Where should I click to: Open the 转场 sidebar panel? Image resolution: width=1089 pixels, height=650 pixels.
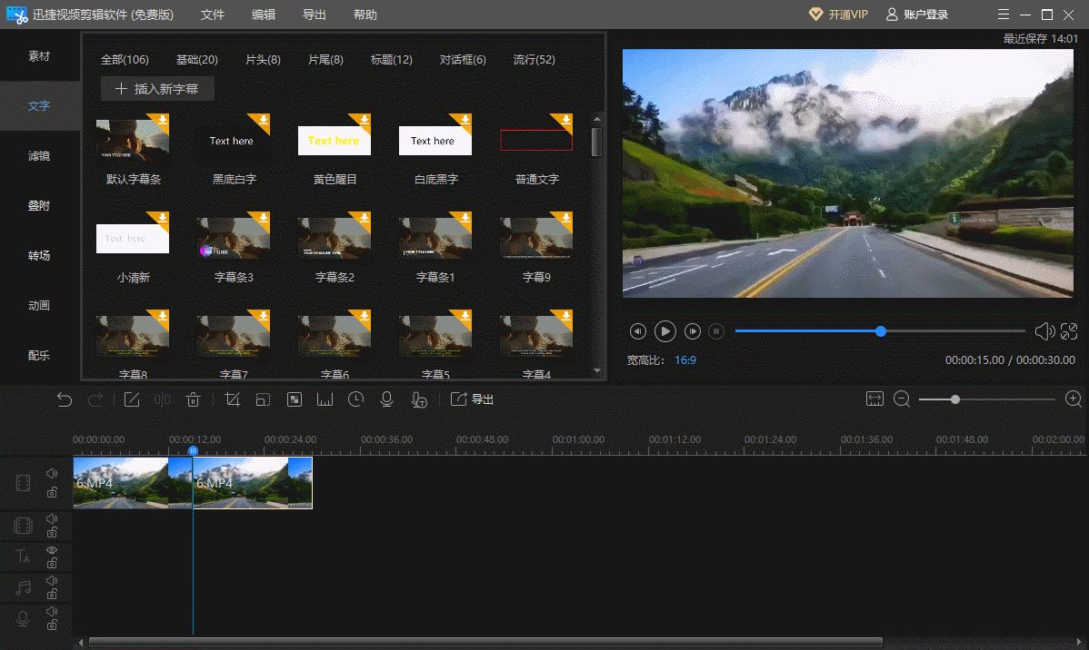39,256
